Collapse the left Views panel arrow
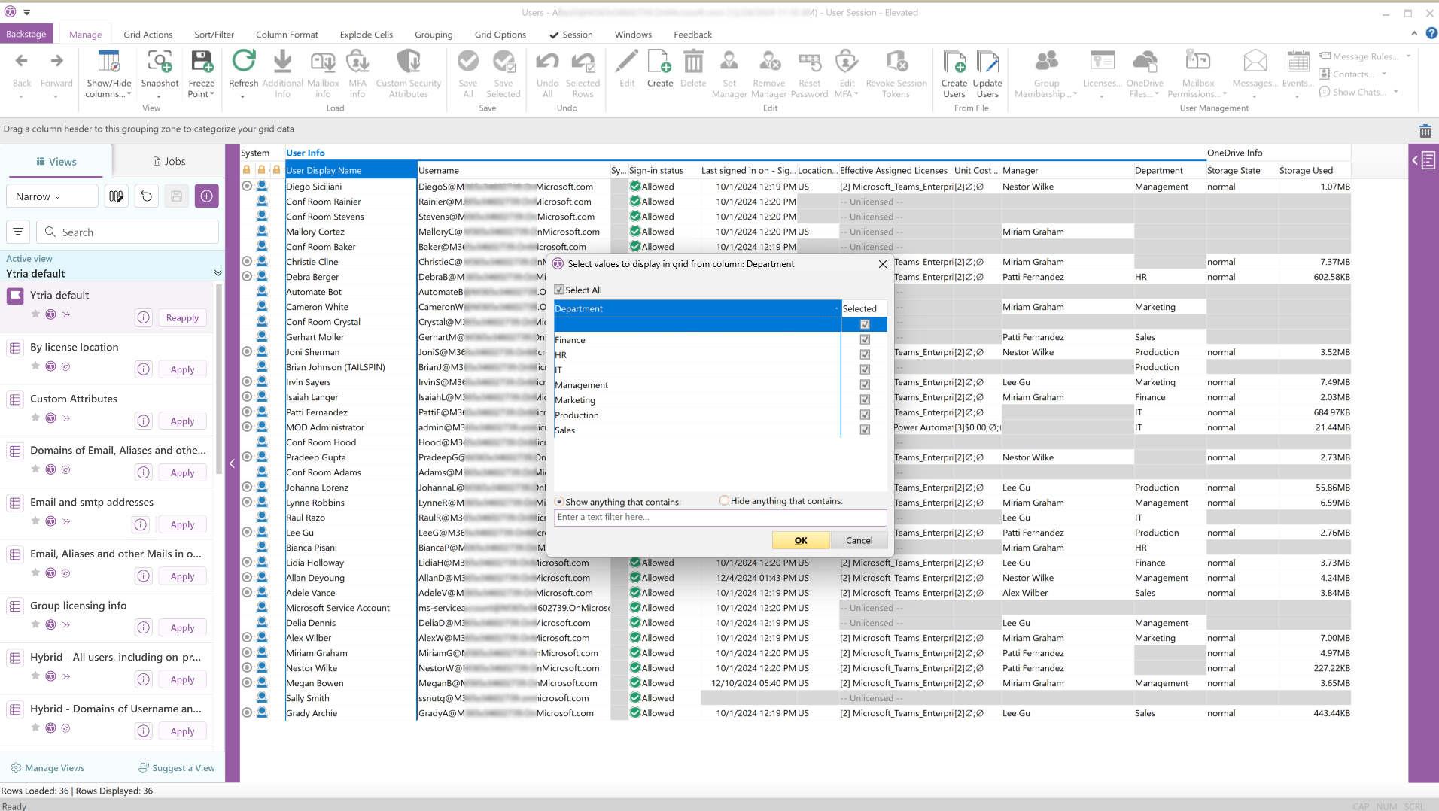Screen dimensions: 1439x811 pos(232,463)
